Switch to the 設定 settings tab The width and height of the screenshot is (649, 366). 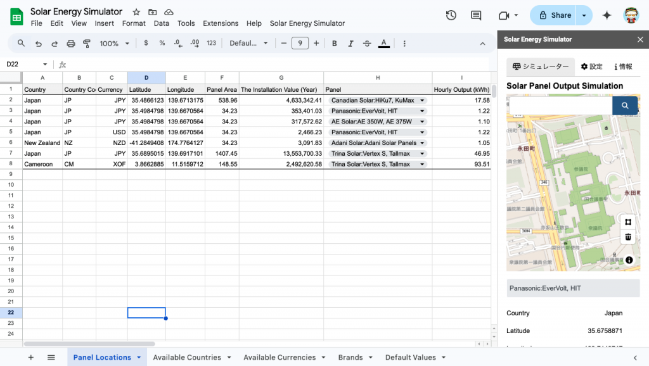click(x=591, y=66)
